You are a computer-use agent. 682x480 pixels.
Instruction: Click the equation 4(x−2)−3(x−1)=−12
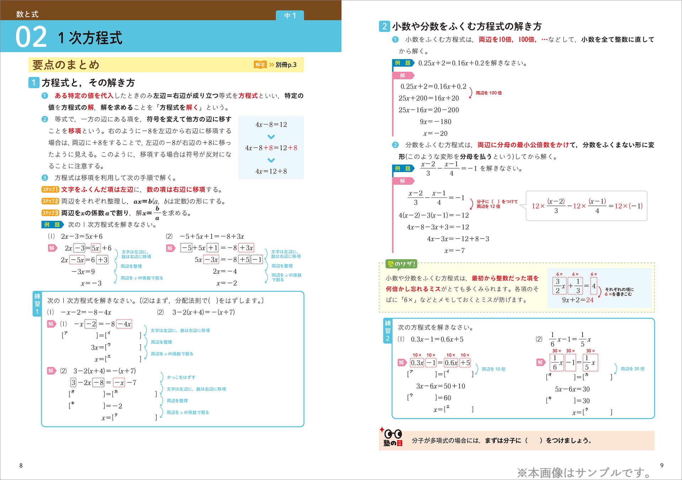point(434,215)
